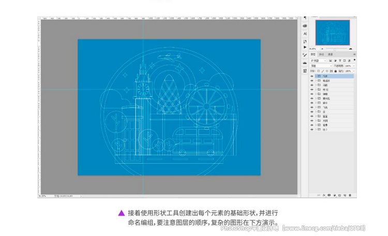Toggle layer filtering on/off dot switch

click(x=354, y=59)
